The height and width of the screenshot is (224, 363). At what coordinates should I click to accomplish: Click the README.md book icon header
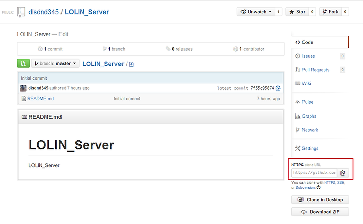tap(24, 117)
